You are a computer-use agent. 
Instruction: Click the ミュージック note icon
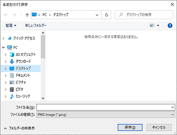(12, 96)
